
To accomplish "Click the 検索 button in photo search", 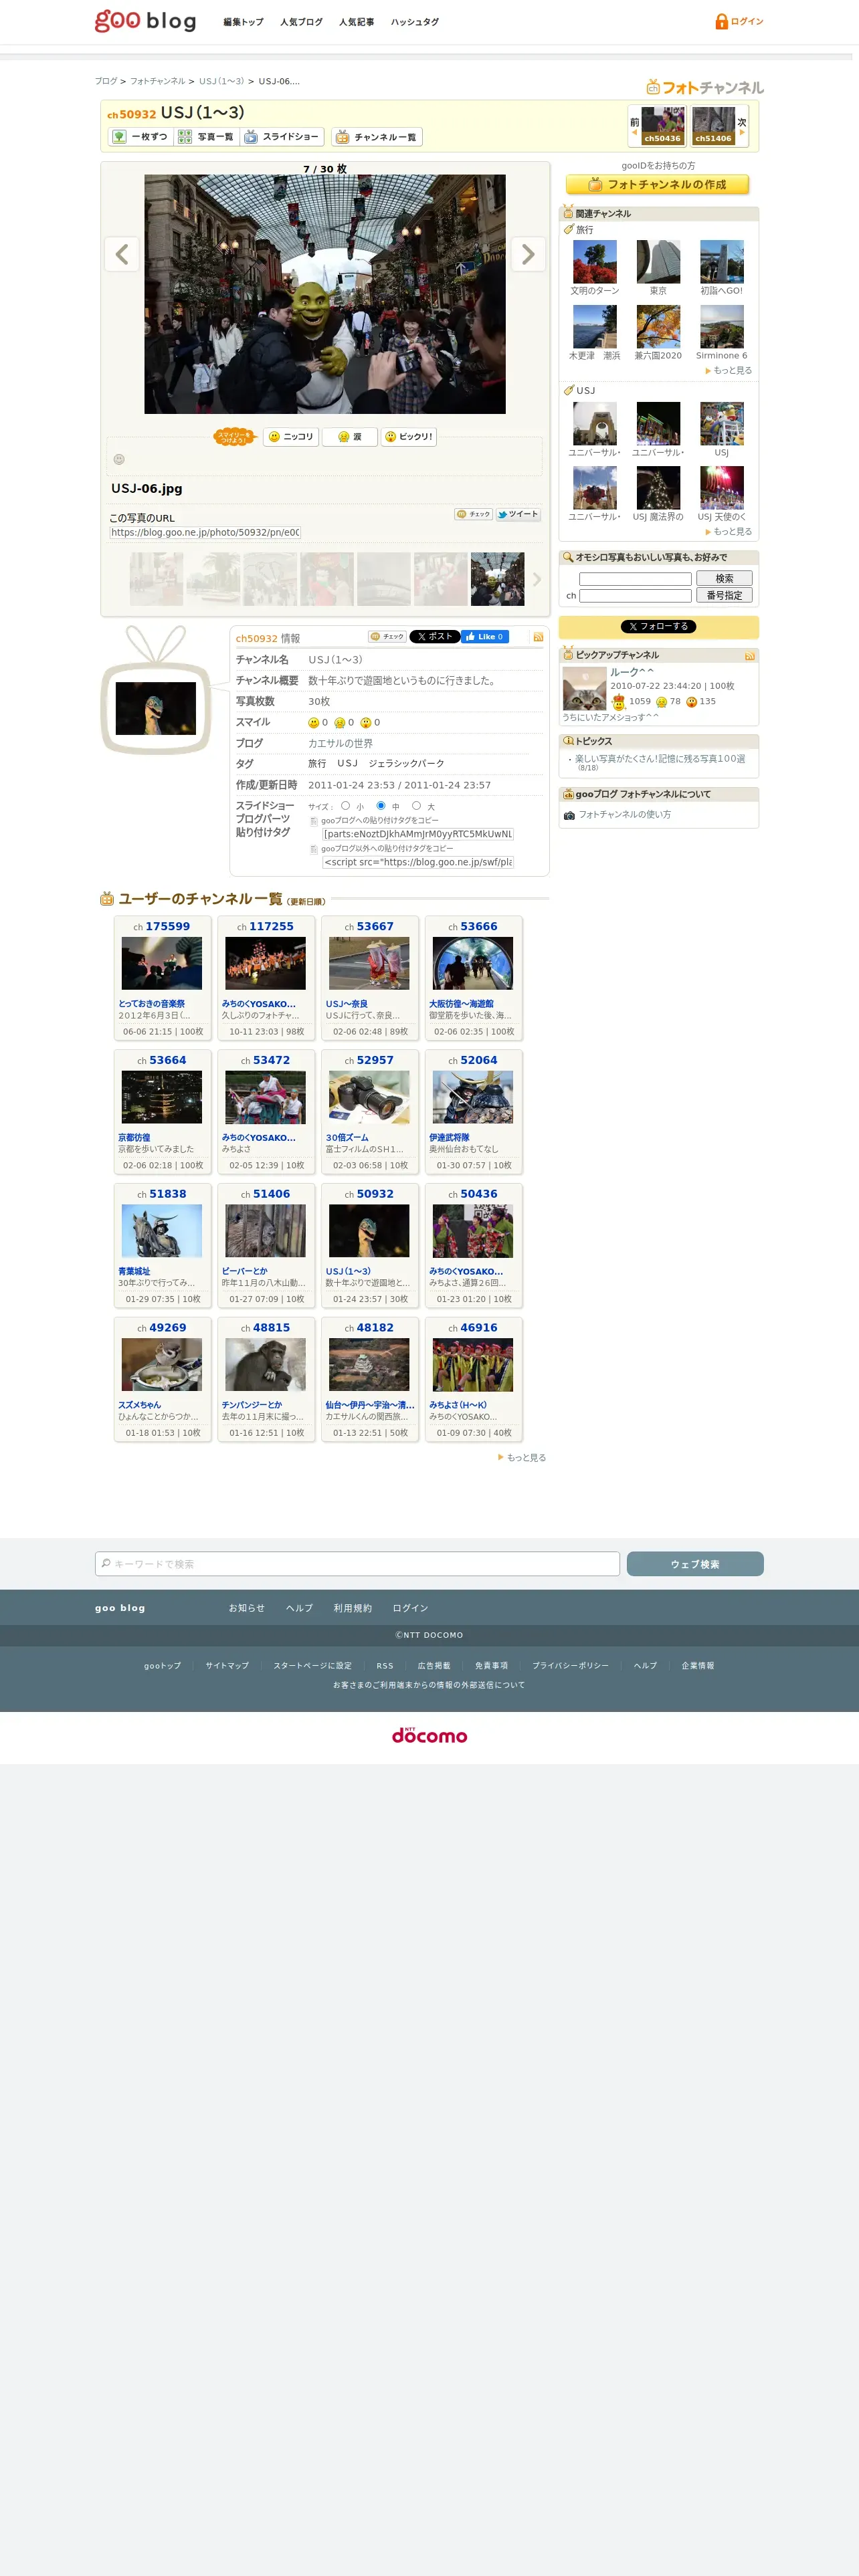I will pyautogui.click(x=724, y=579).
